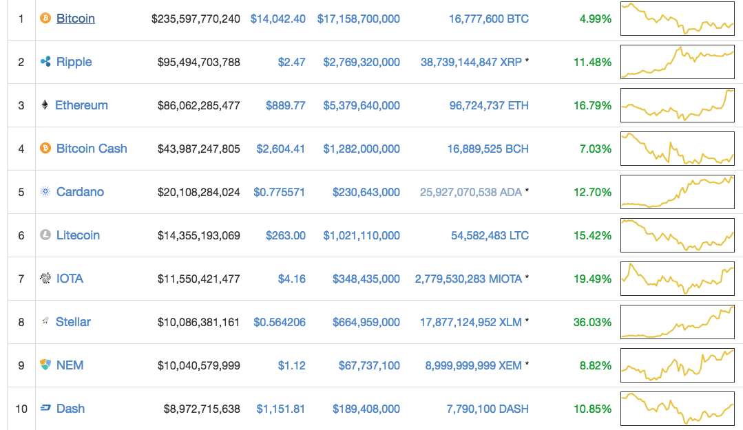Click the Dash logo icon
Viewport: 743px width, 430px height.
tap(45, 408)
